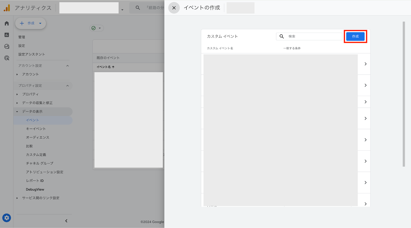Viewport: 411px width, 228px height.
Task: Click the 既存のイベント heading
Action: point(108,58)
